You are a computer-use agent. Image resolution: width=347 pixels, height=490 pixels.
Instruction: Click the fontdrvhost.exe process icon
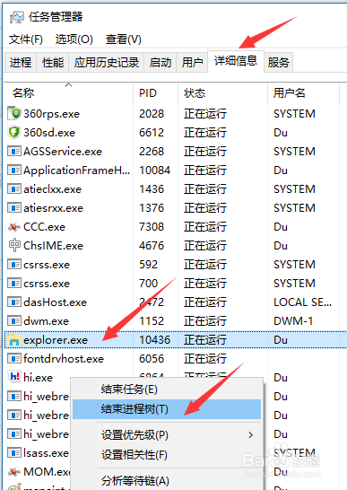[14, 359]
